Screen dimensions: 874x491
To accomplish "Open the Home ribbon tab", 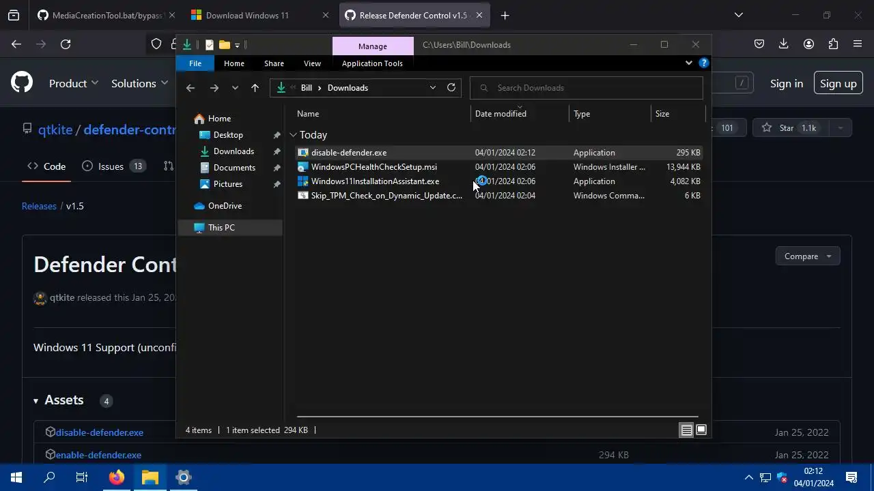I will pyautogui.click(x=234, y=63).
